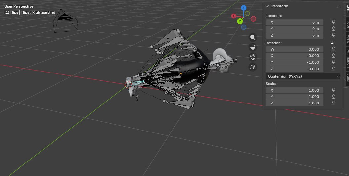Open the Item sidebar tab
This screenshot has height=176, width=349.
(347, 9)
